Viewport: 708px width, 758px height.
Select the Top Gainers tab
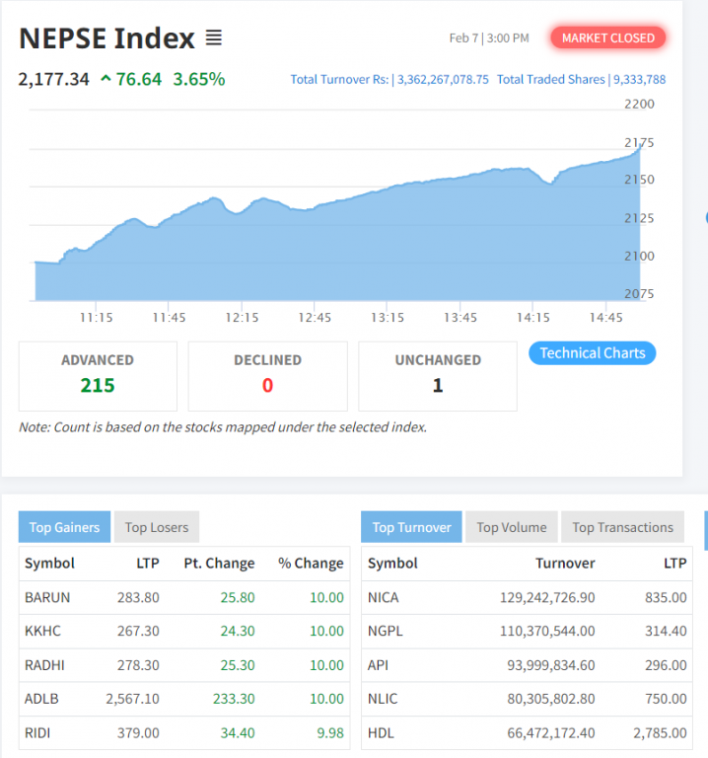coord(64,527)
